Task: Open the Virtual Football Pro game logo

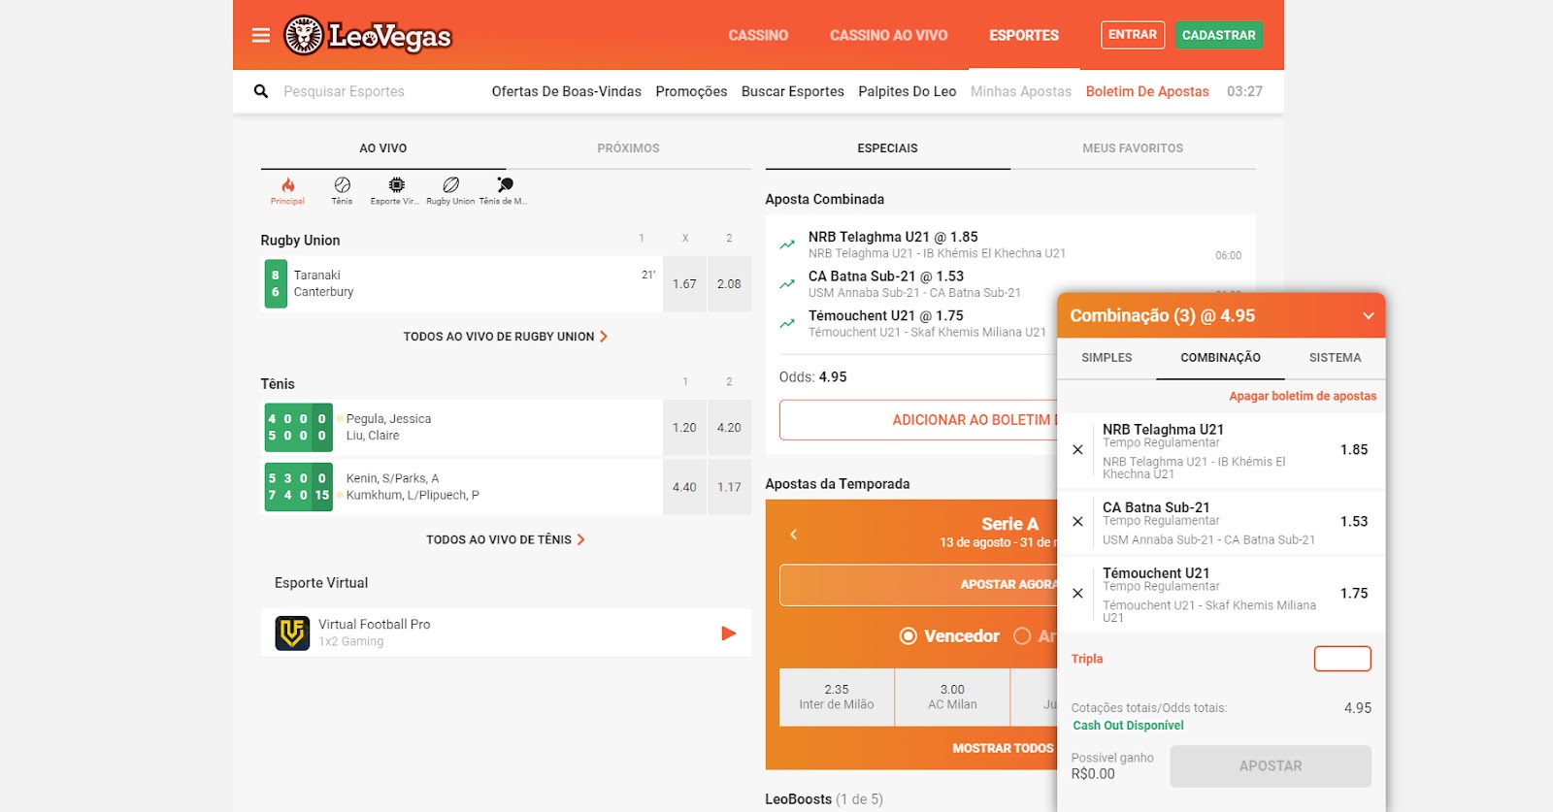Action: point(292,633)
